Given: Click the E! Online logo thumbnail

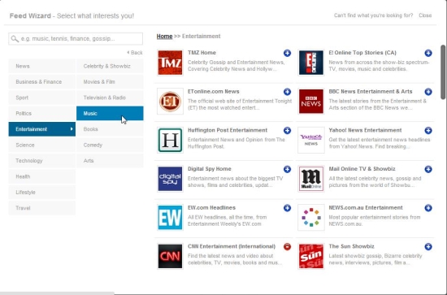Looking at the screenshot, I should click(x=311, y=63).
